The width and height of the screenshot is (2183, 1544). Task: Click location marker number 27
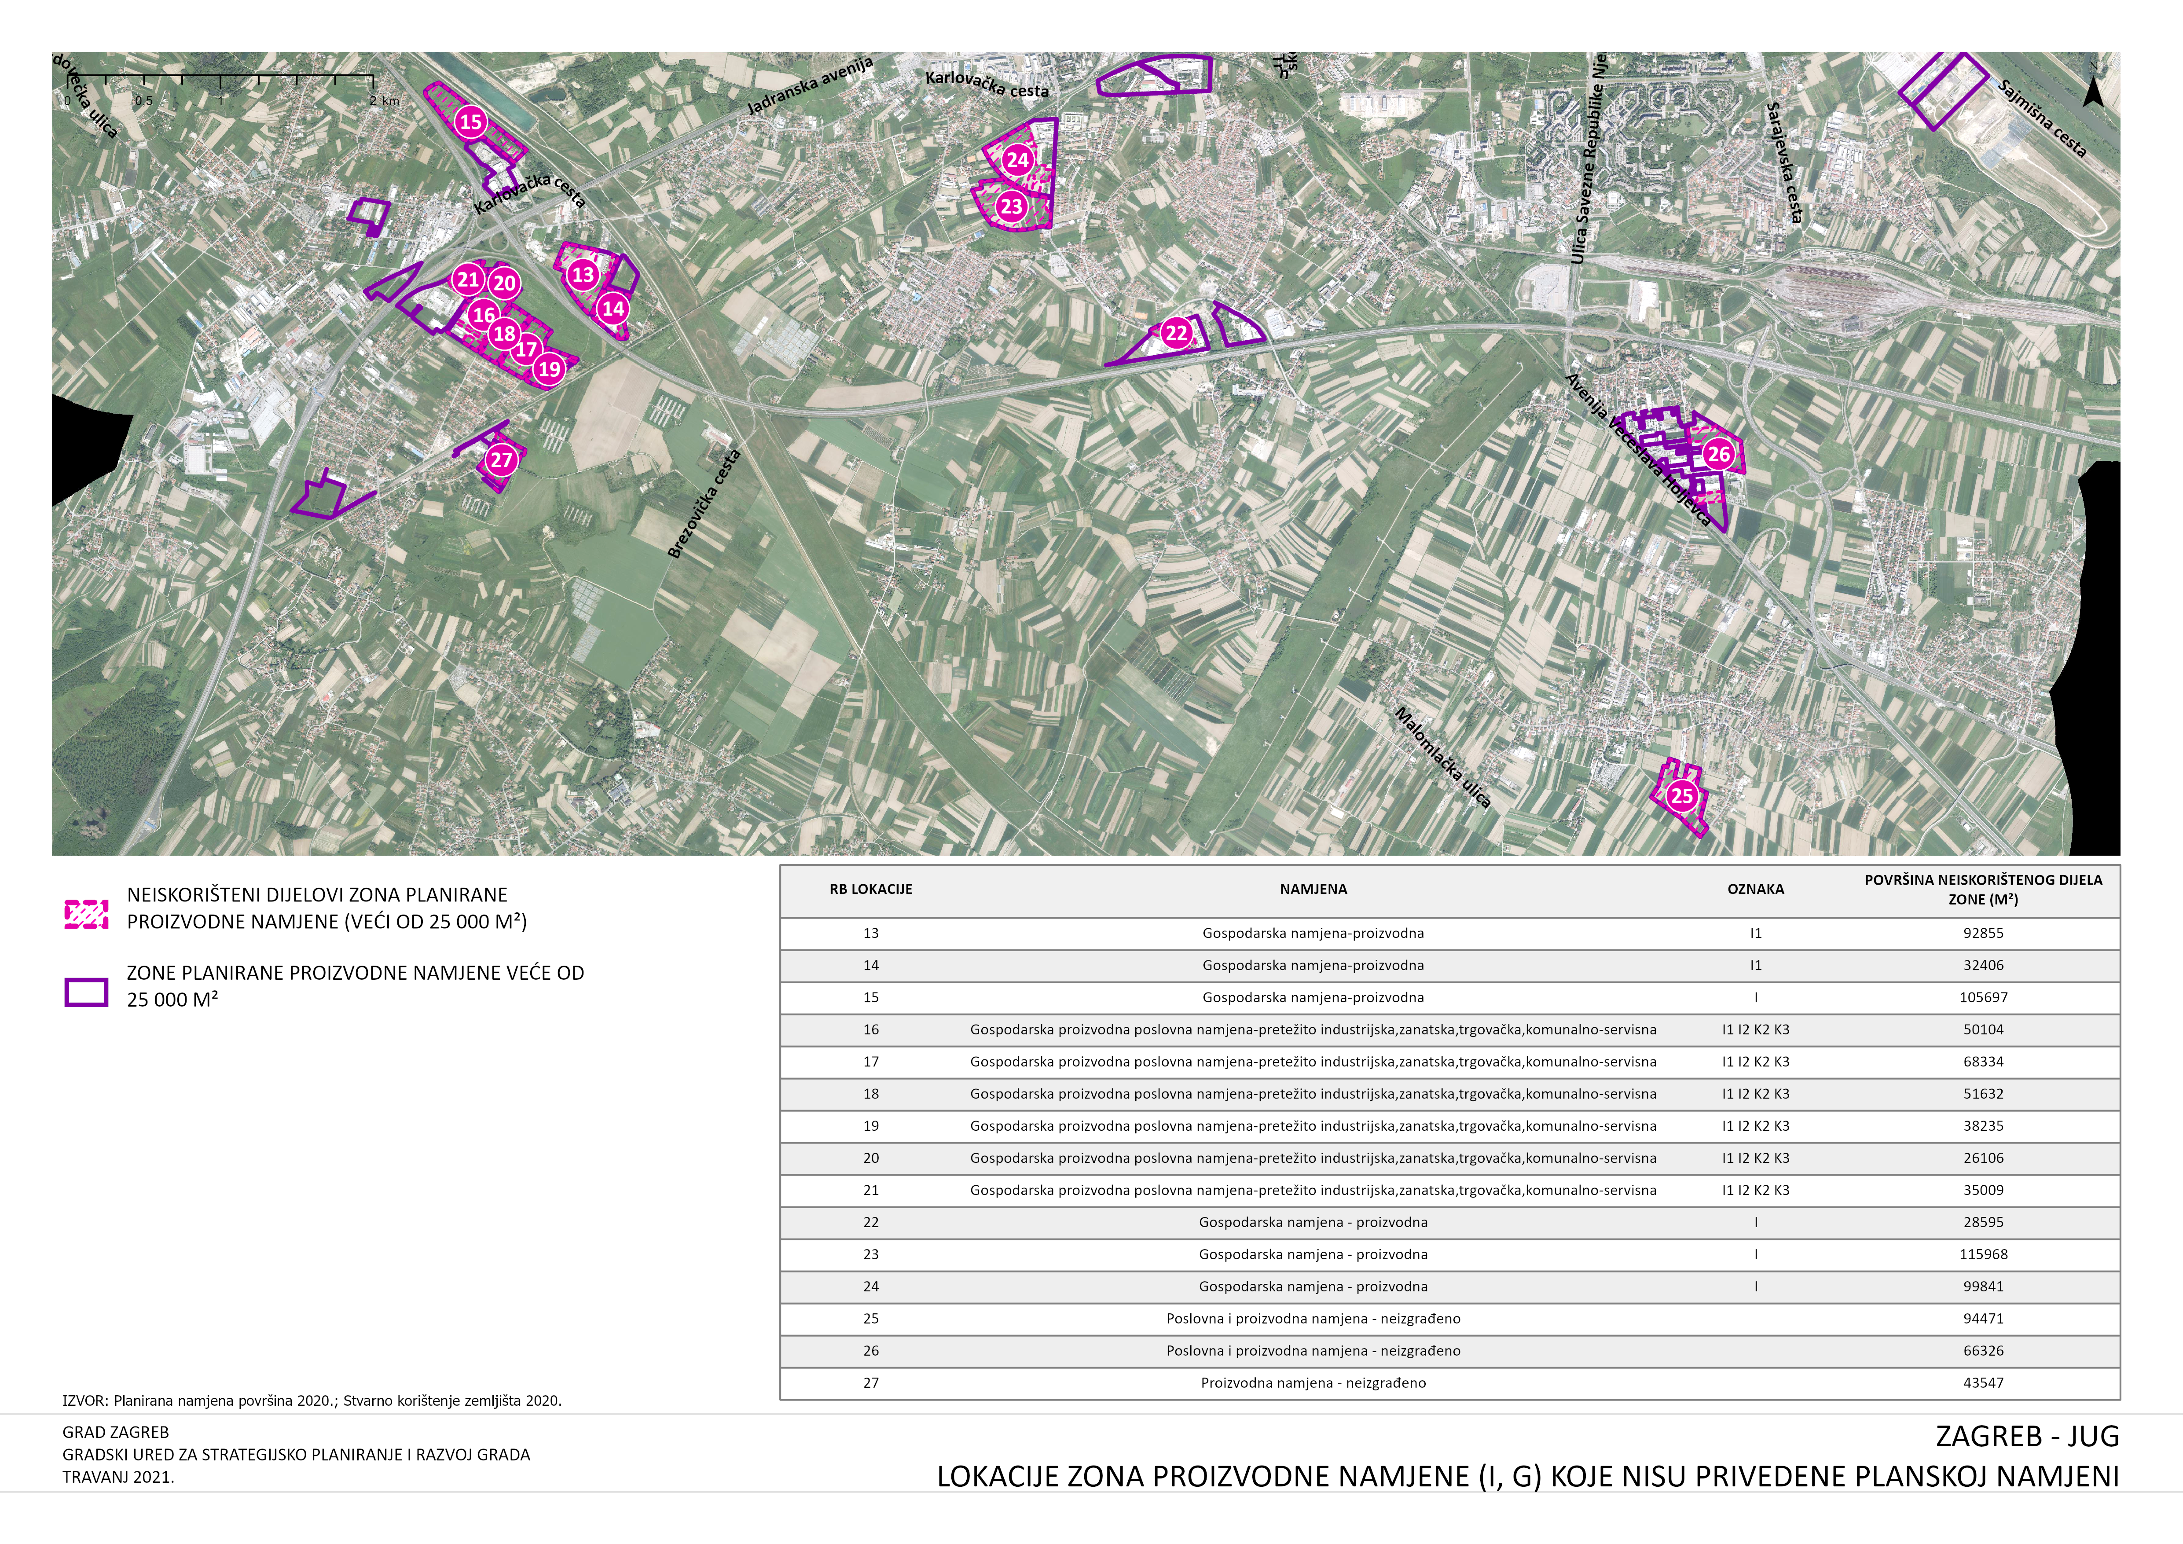click(x=501, y=460)
